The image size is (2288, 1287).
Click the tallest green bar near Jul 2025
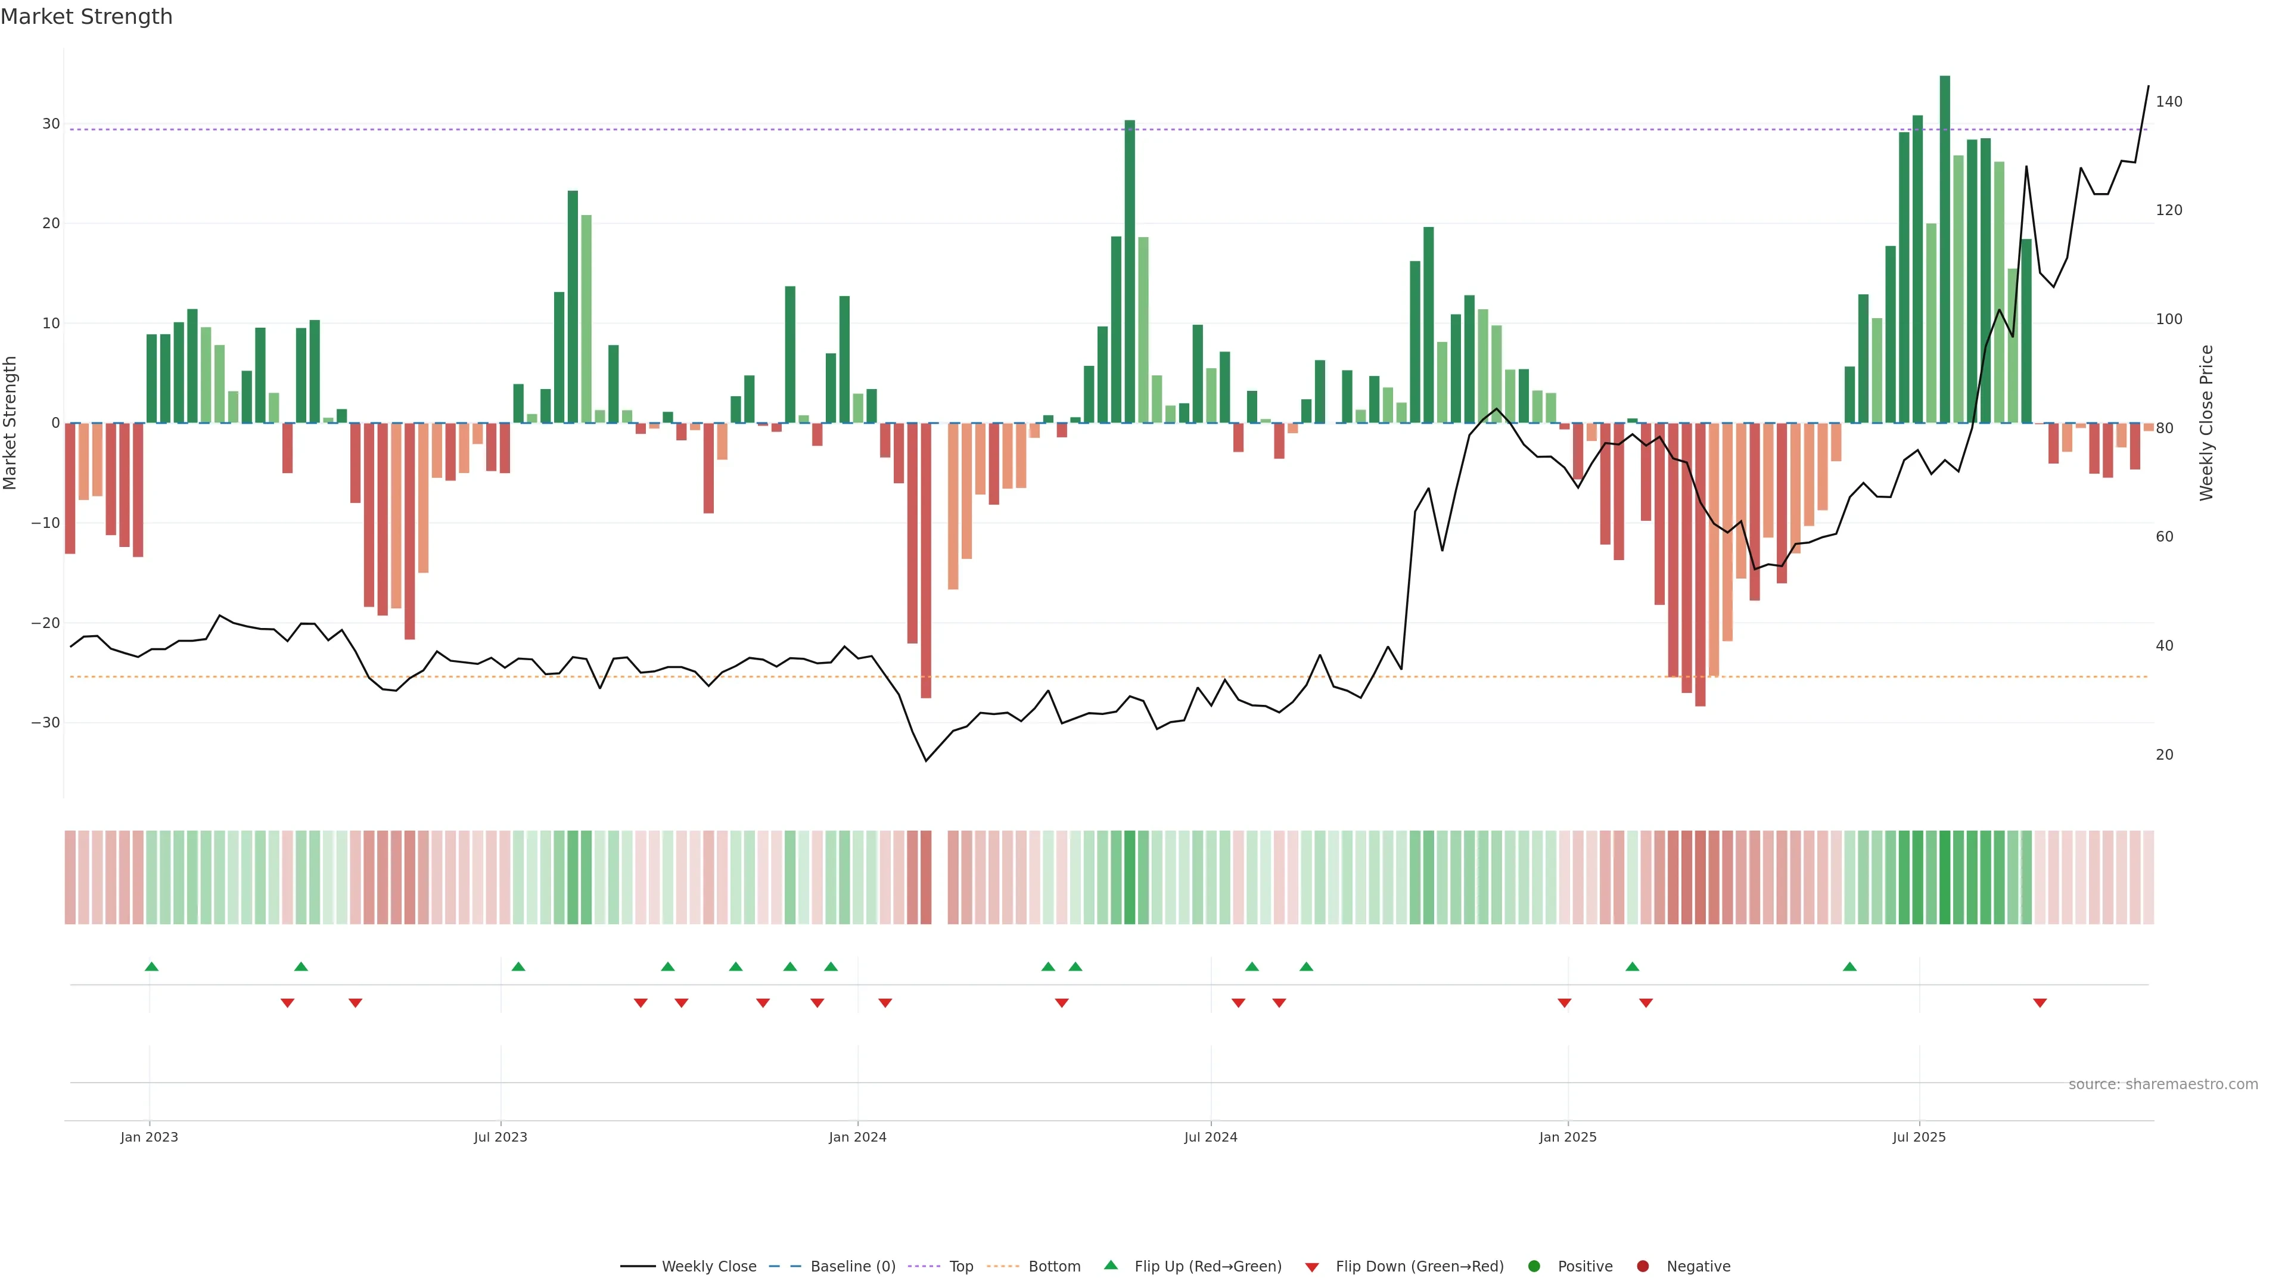[x=1944, y=248]
